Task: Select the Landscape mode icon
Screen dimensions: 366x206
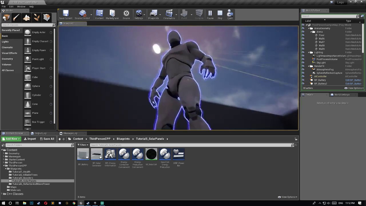Action: click(x=27, y=18)
